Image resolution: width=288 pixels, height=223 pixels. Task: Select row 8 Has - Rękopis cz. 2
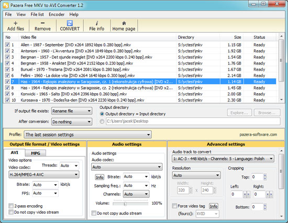coord(140,88)
